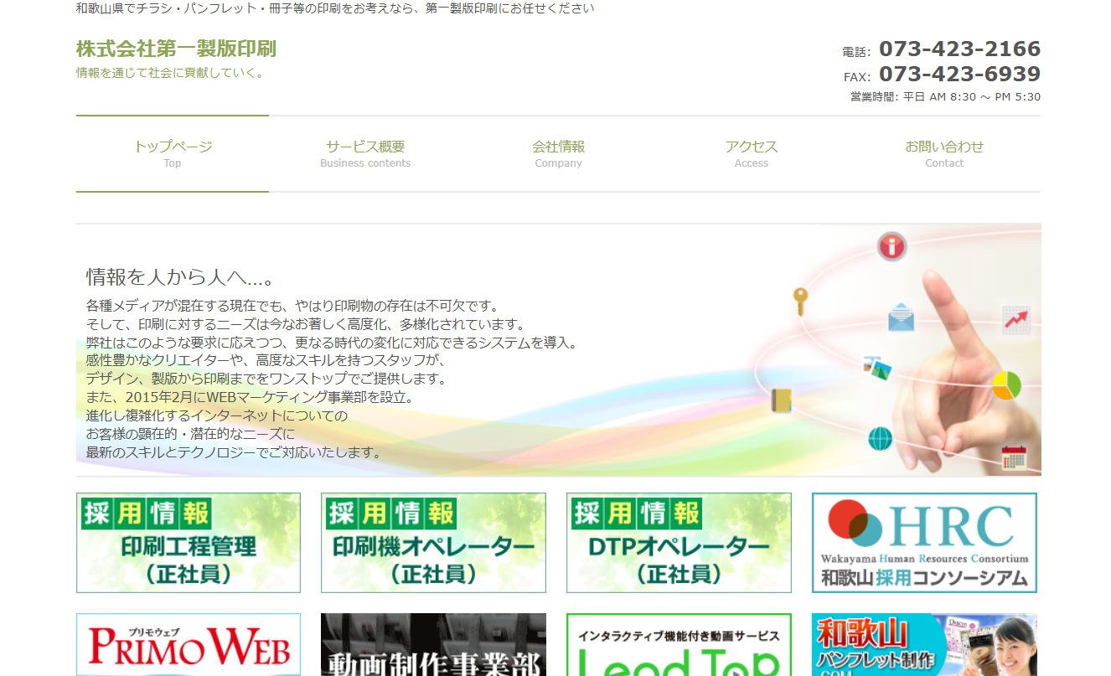Open the 動画制作事業部 banner

tap(433, 645)
